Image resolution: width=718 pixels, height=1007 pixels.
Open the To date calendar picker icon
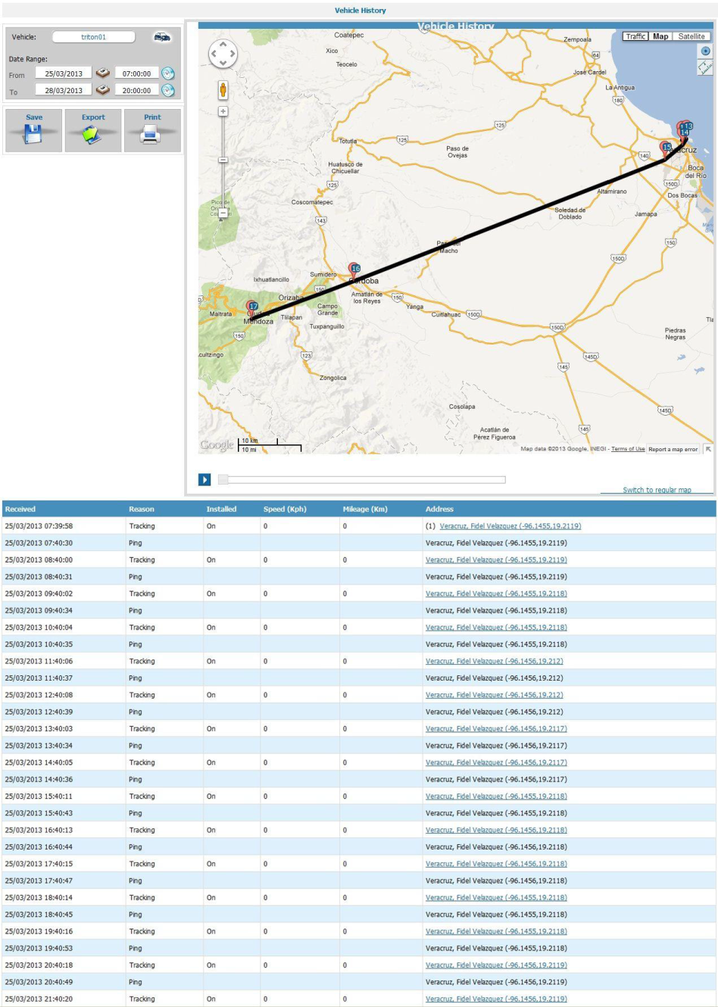102,89
